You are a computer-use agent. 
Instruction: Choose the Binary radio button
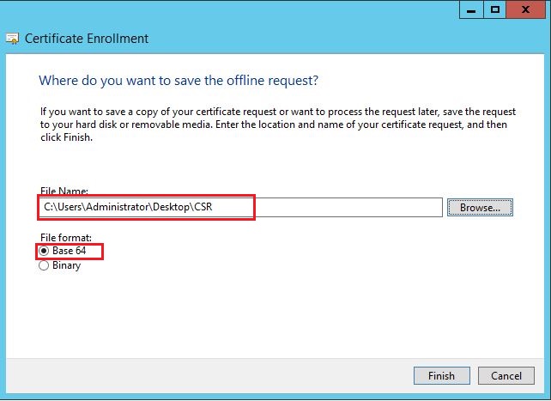tap(45, 266)
